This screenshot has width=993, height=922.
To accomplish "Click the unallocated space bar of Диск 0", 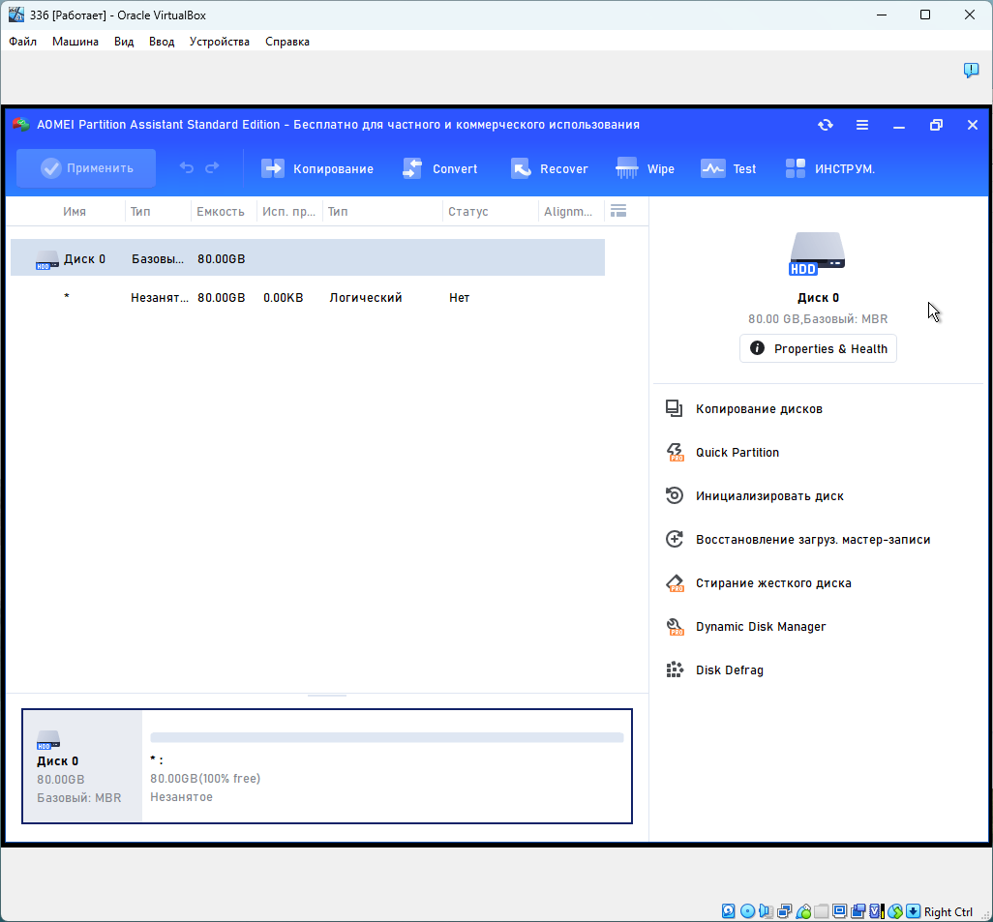I will tap(386, 737).
